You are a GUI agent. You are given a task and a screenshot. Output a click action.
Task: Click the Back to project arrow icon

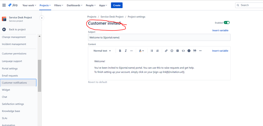click(x=4, y=30)
